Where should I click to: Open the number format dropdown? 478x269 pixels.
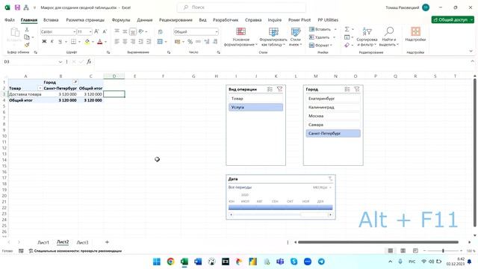(x=217, y=31)
